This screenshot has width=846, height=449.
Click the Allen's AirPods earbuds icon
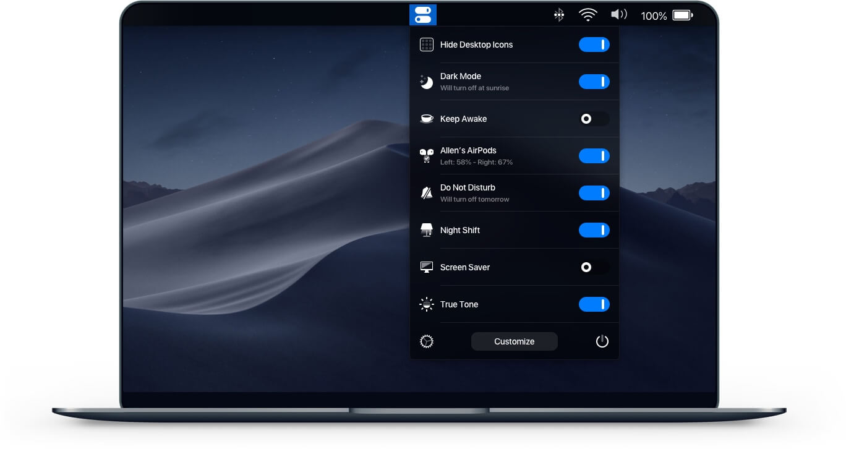click(426, 155)
